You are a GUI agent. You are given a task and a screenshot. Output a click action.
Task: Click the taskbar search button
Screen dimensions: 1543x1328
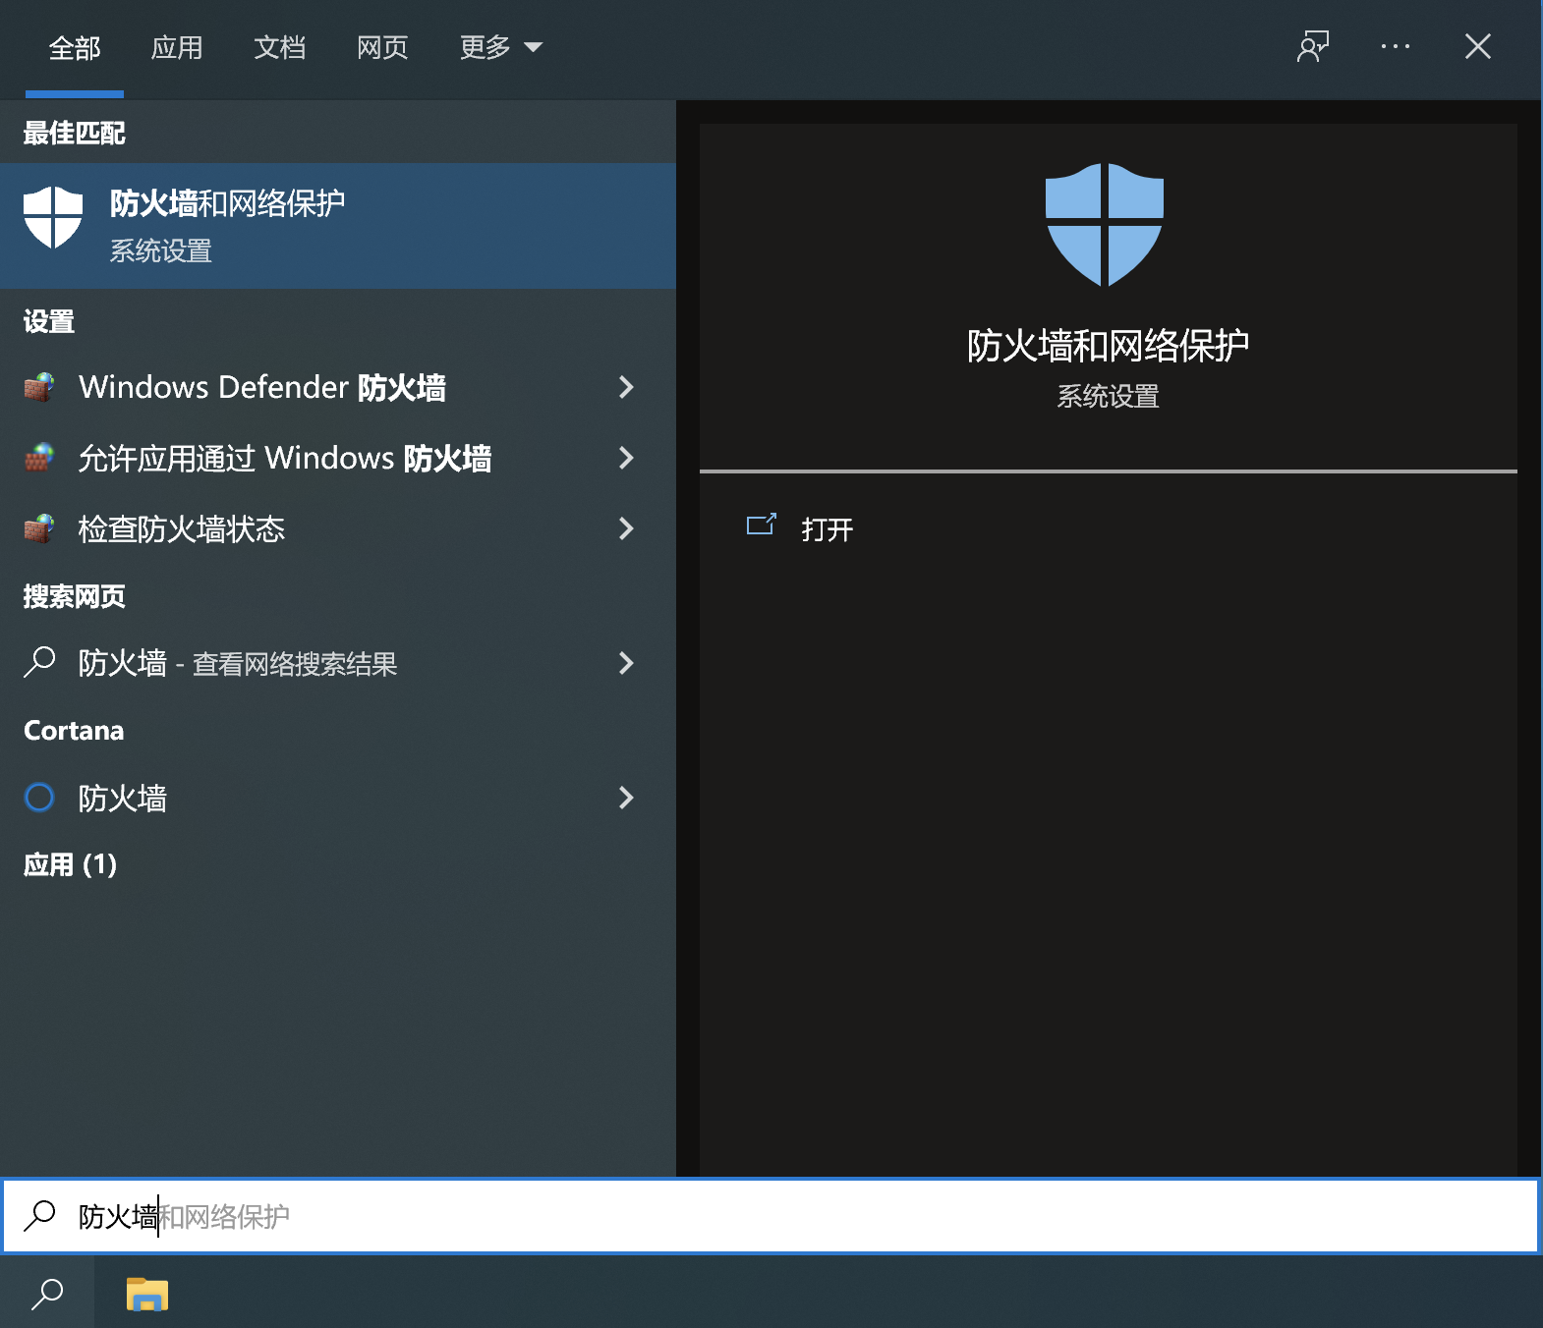(x=47, y=1294)
